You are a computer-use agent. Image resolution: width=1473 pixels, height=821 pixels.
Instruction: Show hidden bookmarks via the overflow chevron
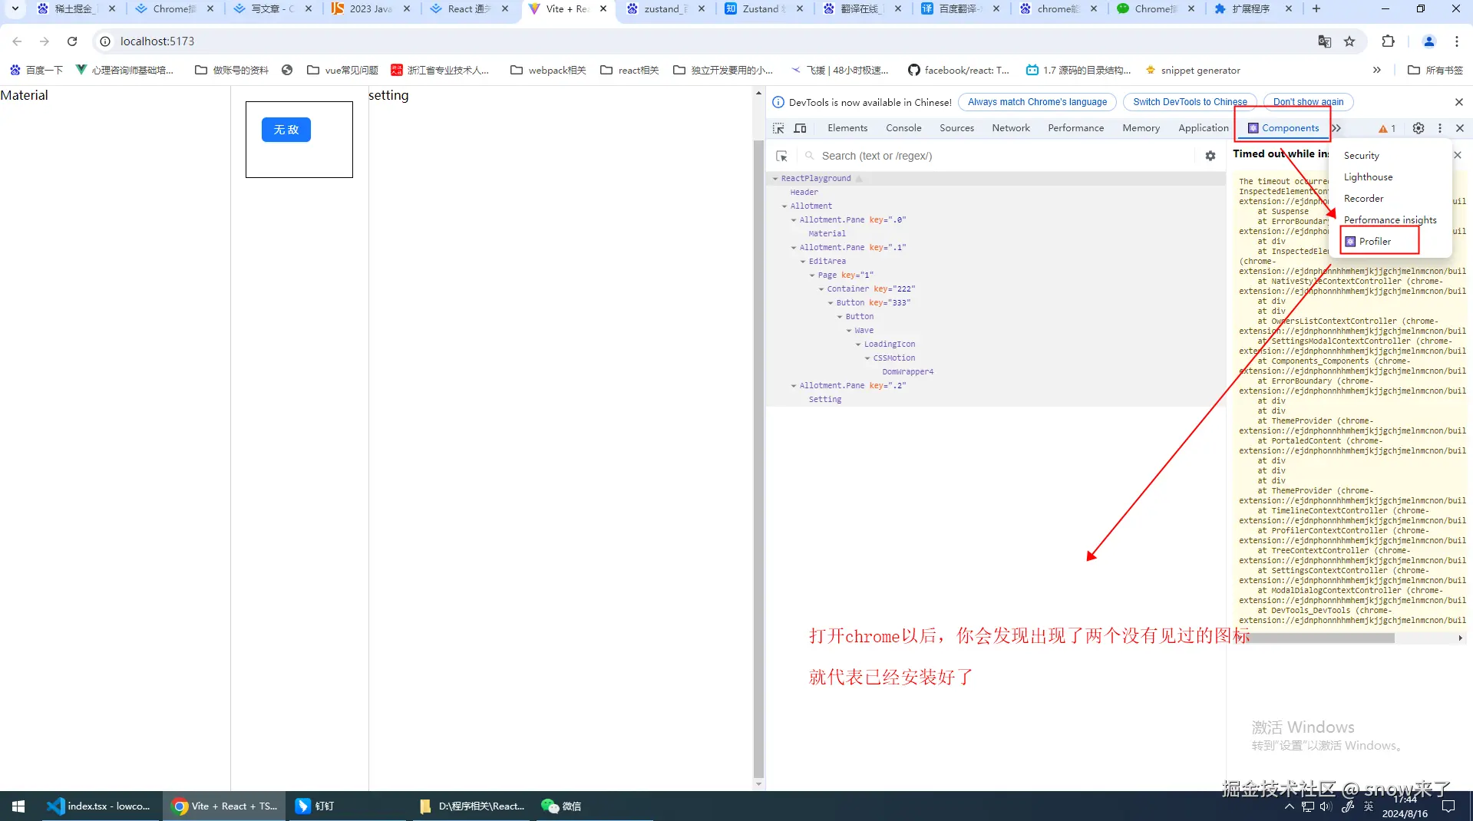[1377, 70]
